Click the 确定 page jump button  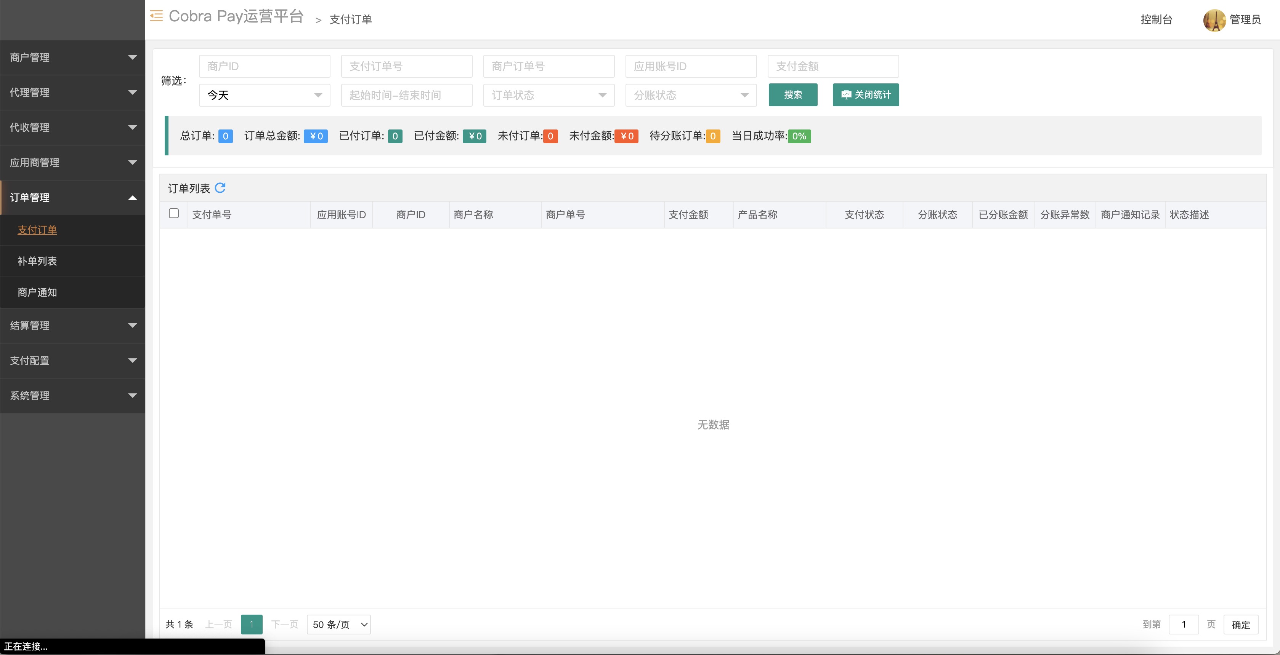1241,625
